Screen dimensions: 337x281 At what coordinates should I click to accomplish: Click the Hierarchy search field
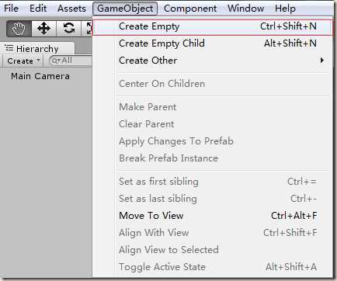(71, 61)
